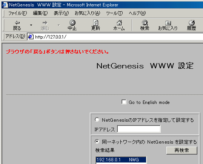Click the IPアドレス input field
This screenshot has height=164, width=203.
point(139,129)
